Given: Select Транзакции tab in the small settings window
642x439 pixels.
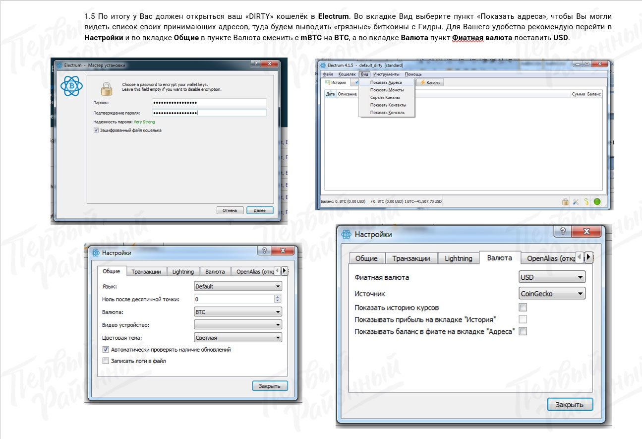Looking at the screenshot, I should click(146, 271).
